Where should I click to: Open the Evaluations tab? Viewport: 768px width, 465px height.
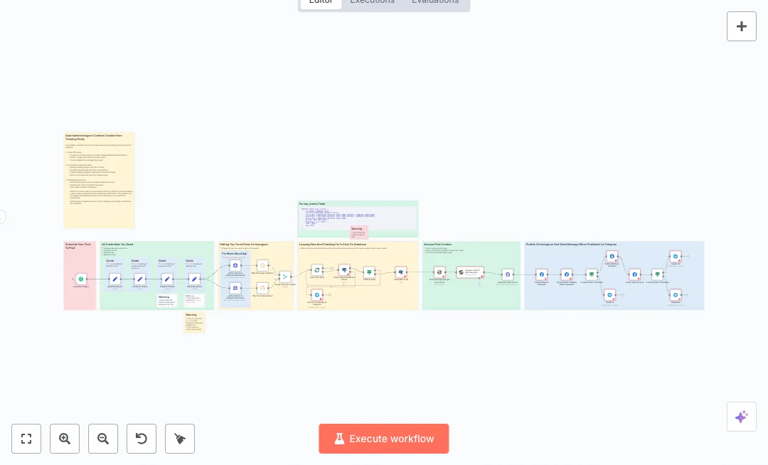[x=434, y=2]
